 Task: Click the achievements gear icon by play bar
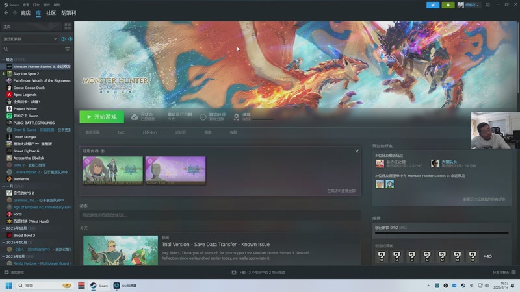coord(236,117)
